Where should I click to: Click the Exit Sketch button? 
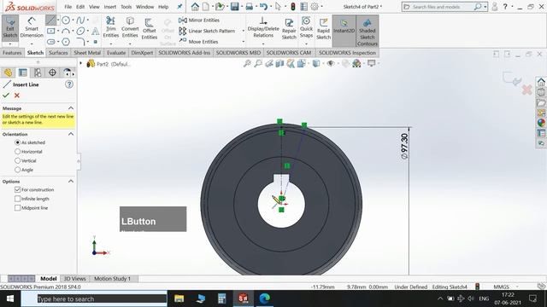(9, 28)
